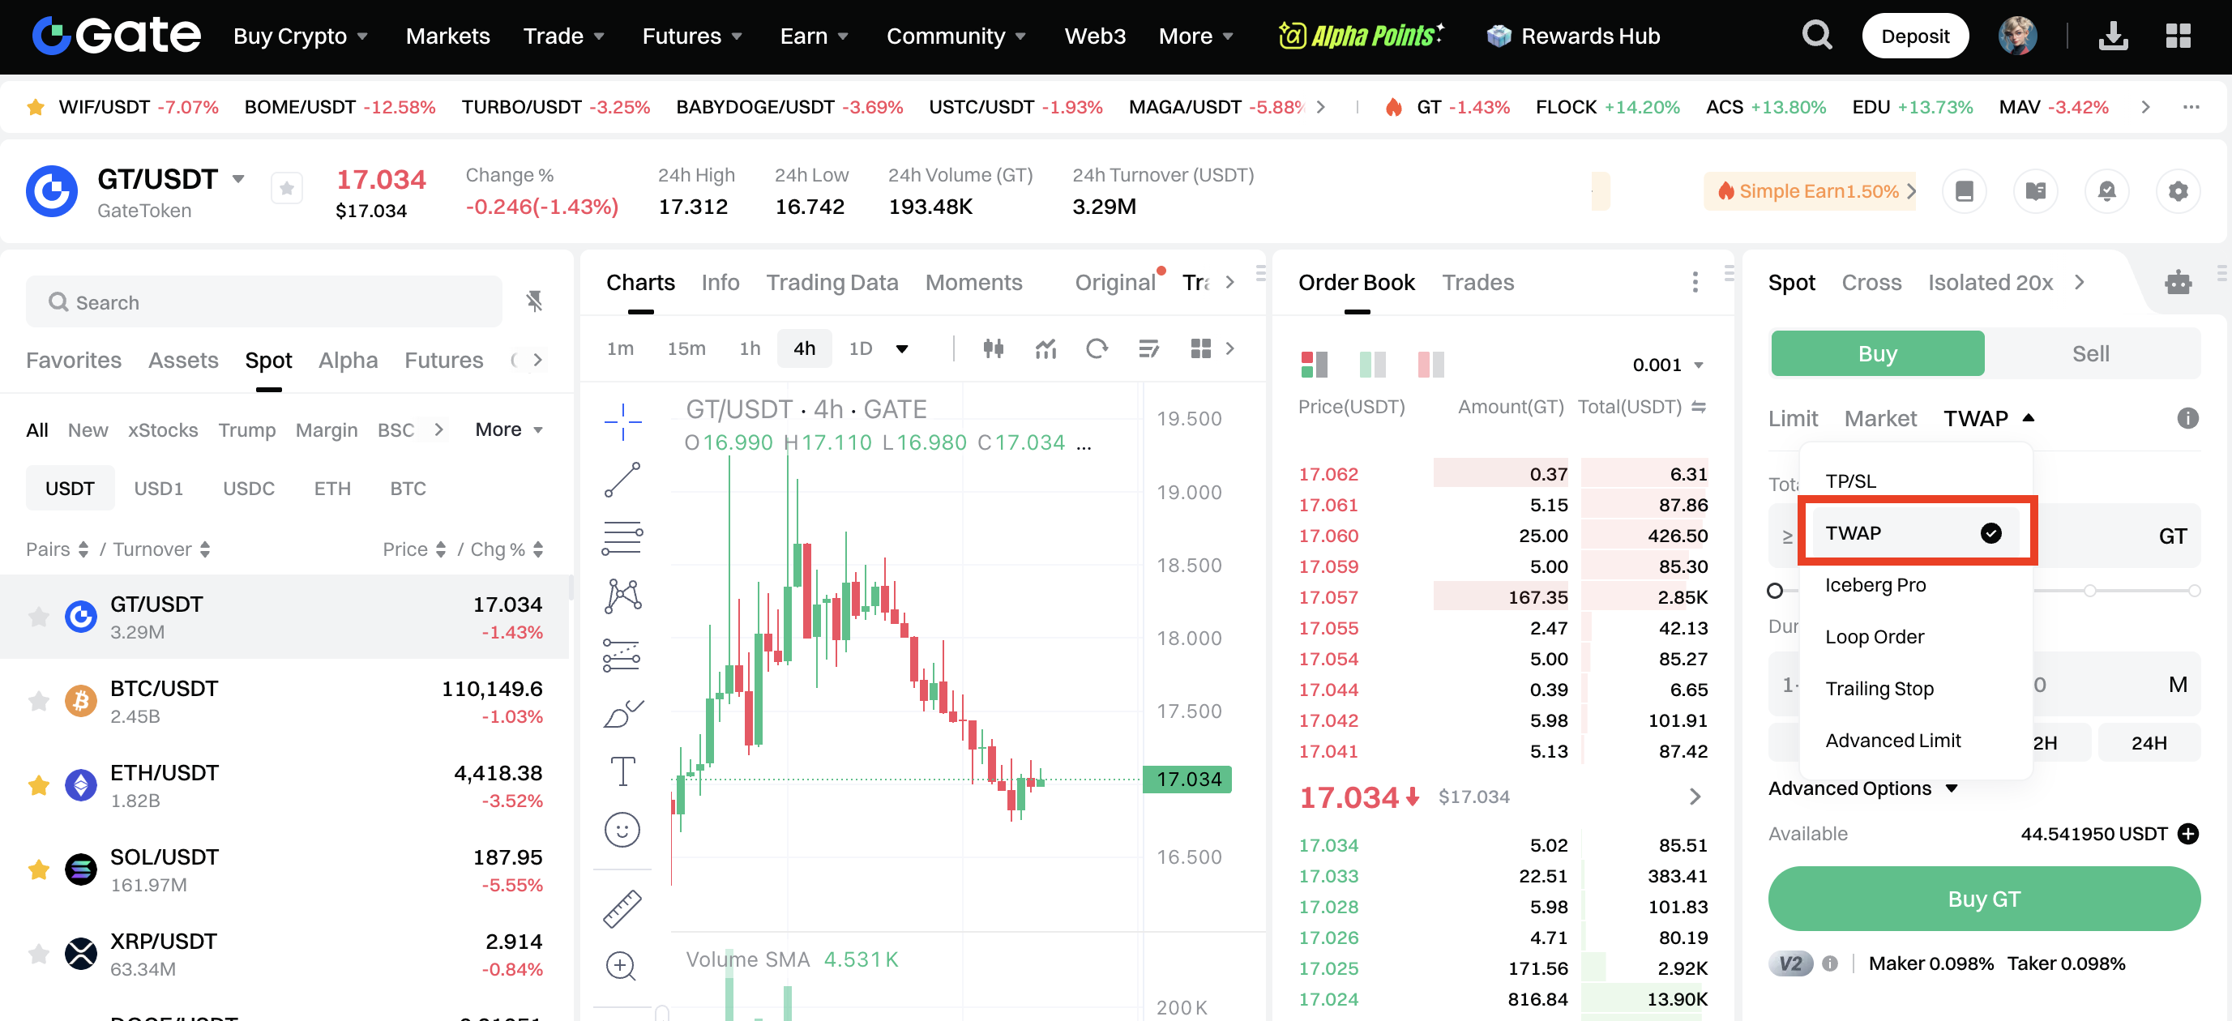This screenshot has height=1021, width=2232.
Task: Click the search magnifier in header
Action: coord(1817,36)
